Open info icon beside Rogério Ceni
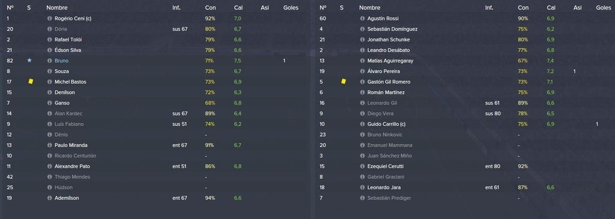615x219 pixels. click(49, 19)
